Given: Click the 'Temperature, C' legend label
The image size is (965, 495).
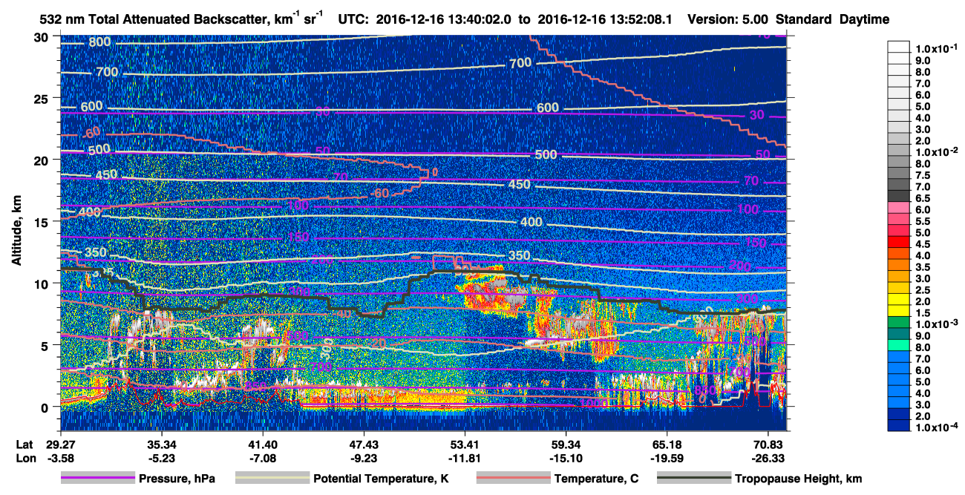Looking at the screenshot, I should tap(596, 479).
